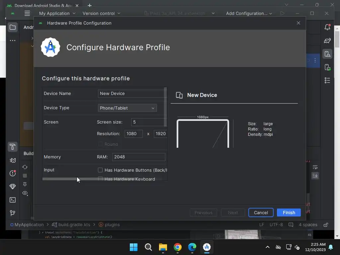Open the Project folder tool window icon

13,27
